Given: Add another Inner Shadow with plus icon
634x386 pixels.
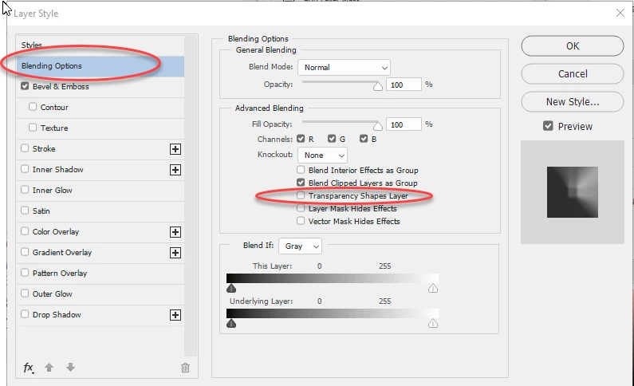Looking at the screenshot, I should click(175, 170).
